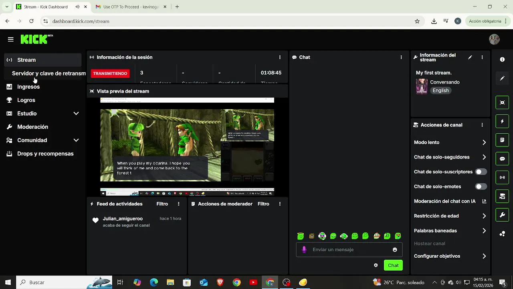Expand the Comunidad sidebar section
The image size is (513, 289).
click(42, 140)
